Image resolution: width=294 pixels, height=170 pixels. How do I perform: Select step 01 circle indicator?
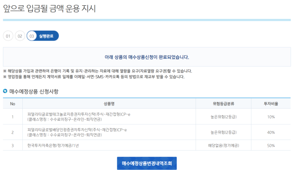coord(8,36)
